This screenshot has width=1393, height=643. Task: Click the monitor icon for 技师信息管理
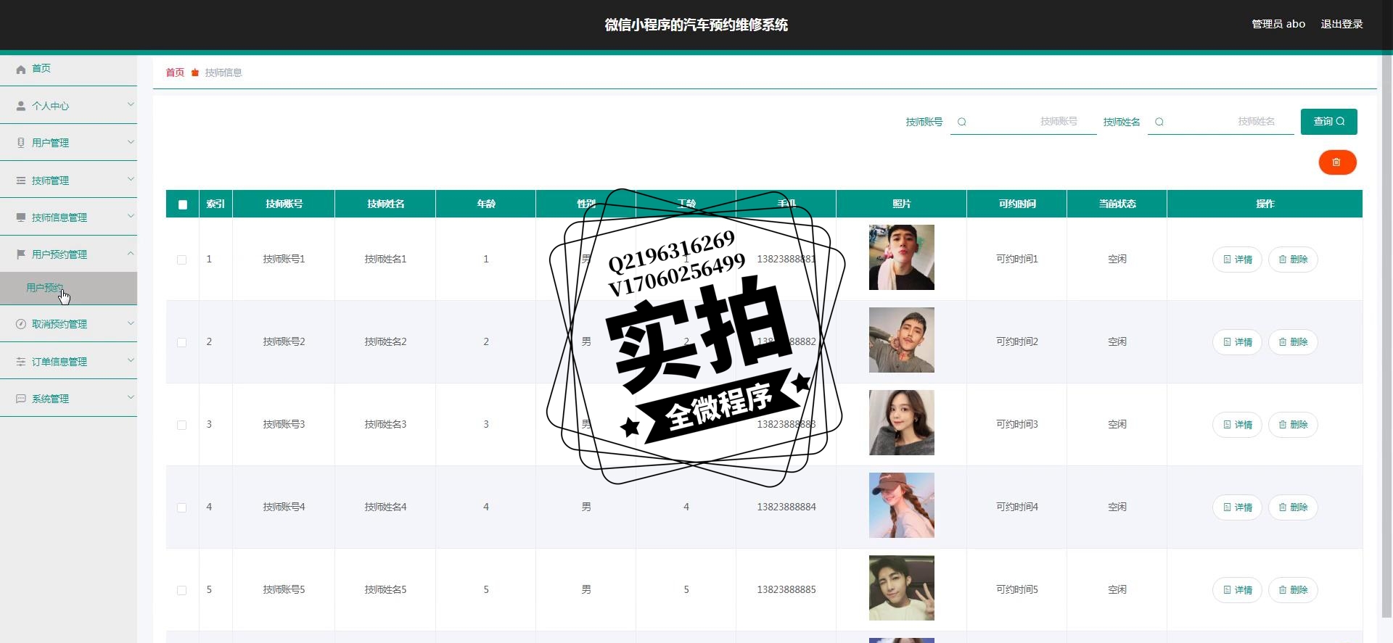click(21, 217)
